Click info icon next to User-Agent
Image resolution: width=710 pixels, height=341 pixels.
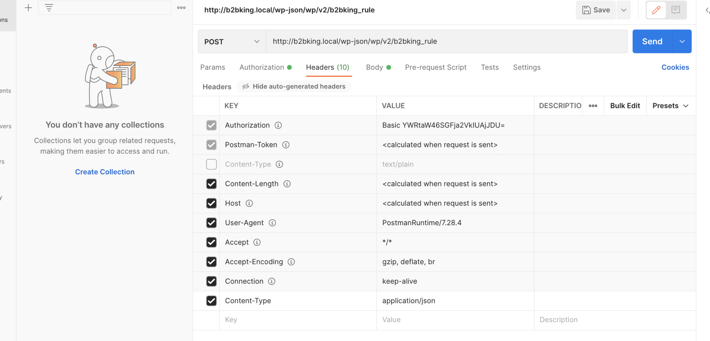(x=272, y=223)
